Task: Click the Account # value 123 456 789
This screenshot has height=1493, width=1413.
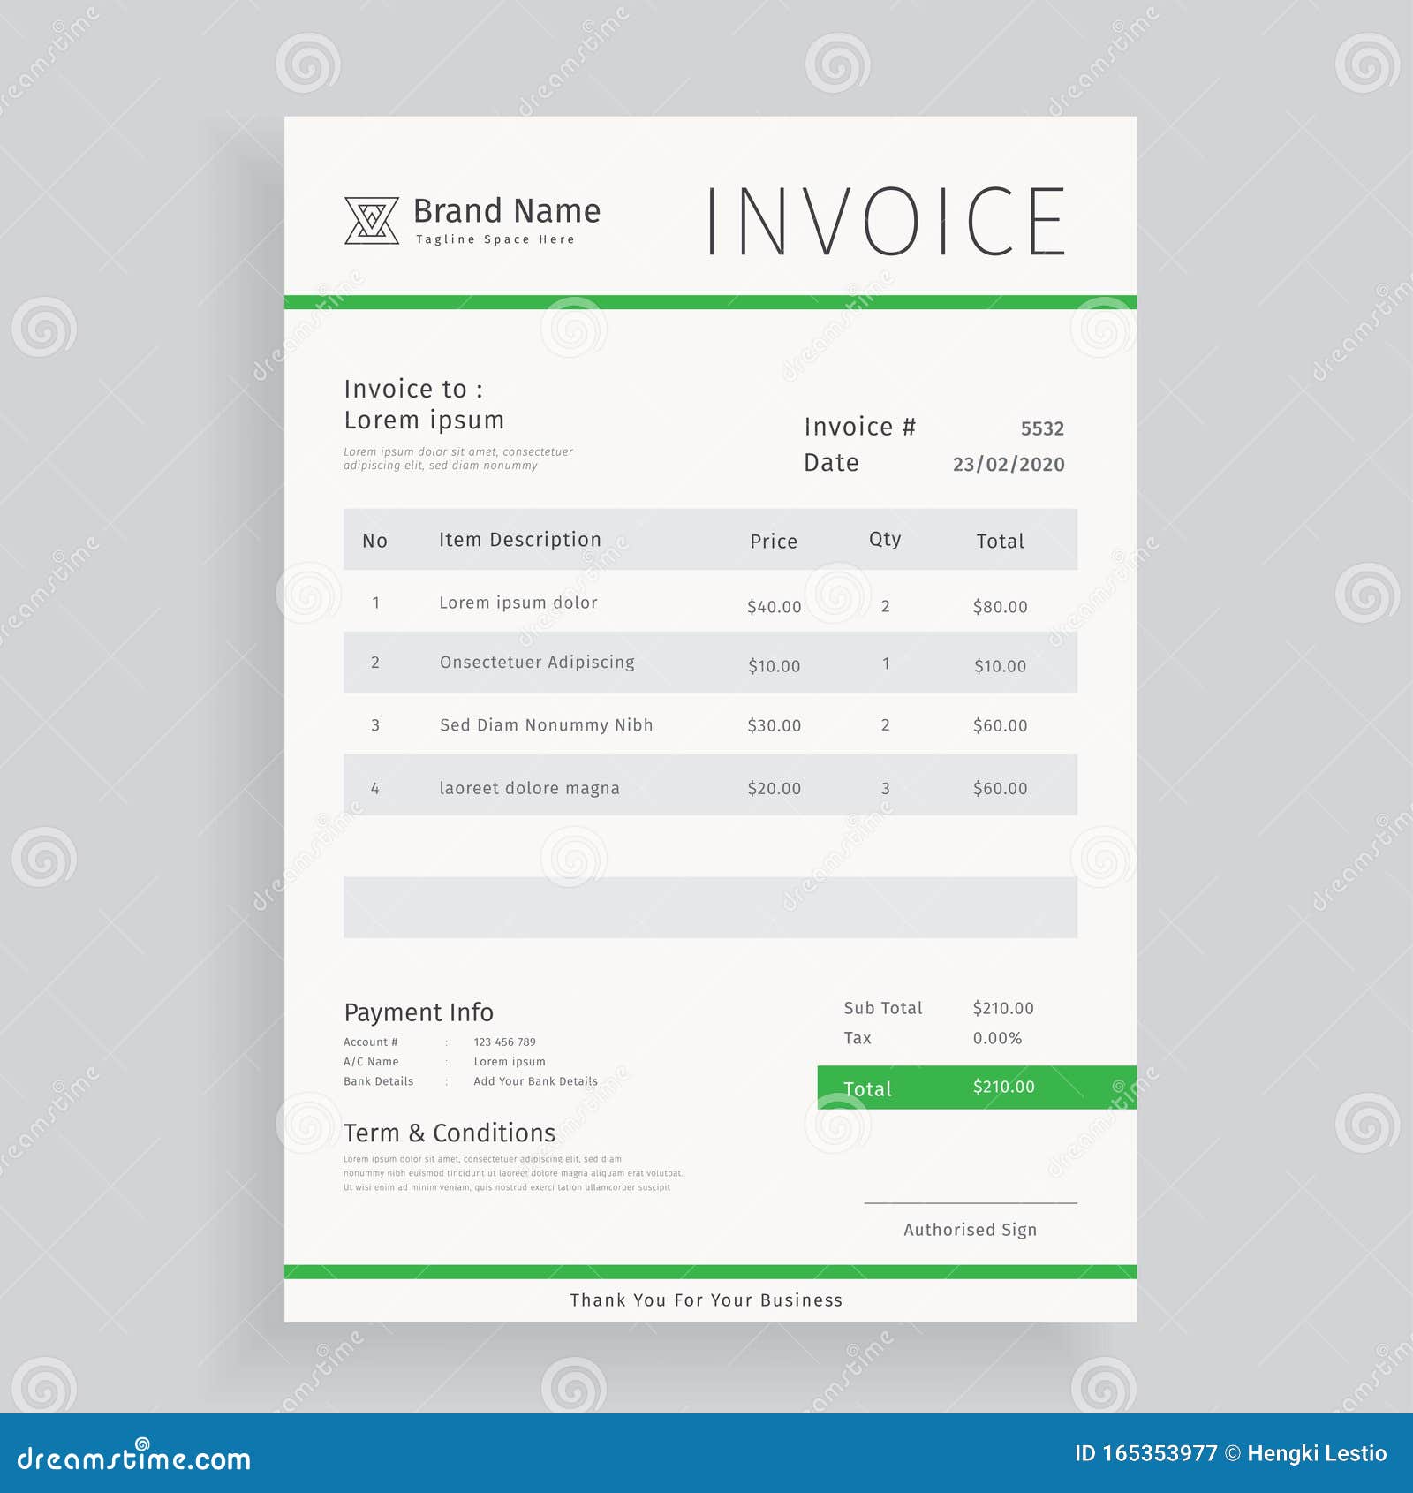Action: (x=504, y=1042)
